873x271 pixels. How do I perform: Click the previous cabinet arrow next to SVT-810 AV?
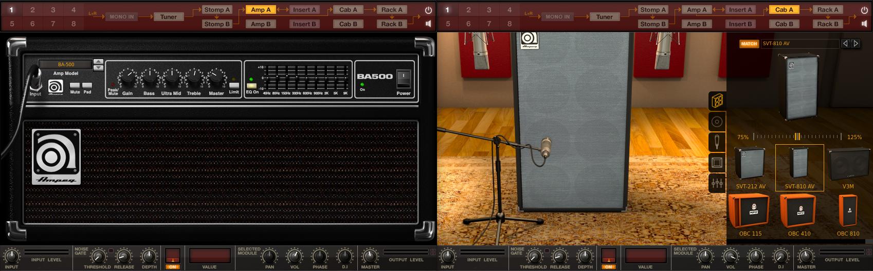(845, 44)
